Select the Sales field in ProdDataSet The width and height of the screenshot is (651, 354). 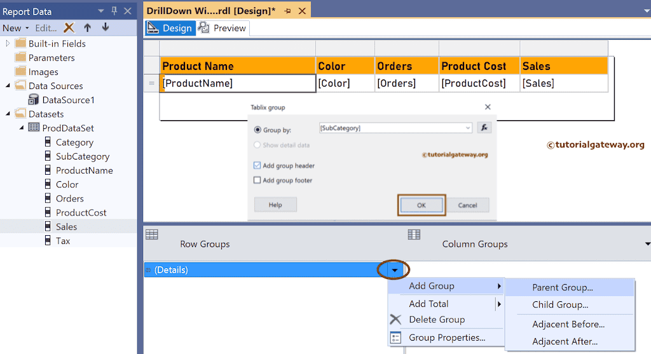point(66,226)
